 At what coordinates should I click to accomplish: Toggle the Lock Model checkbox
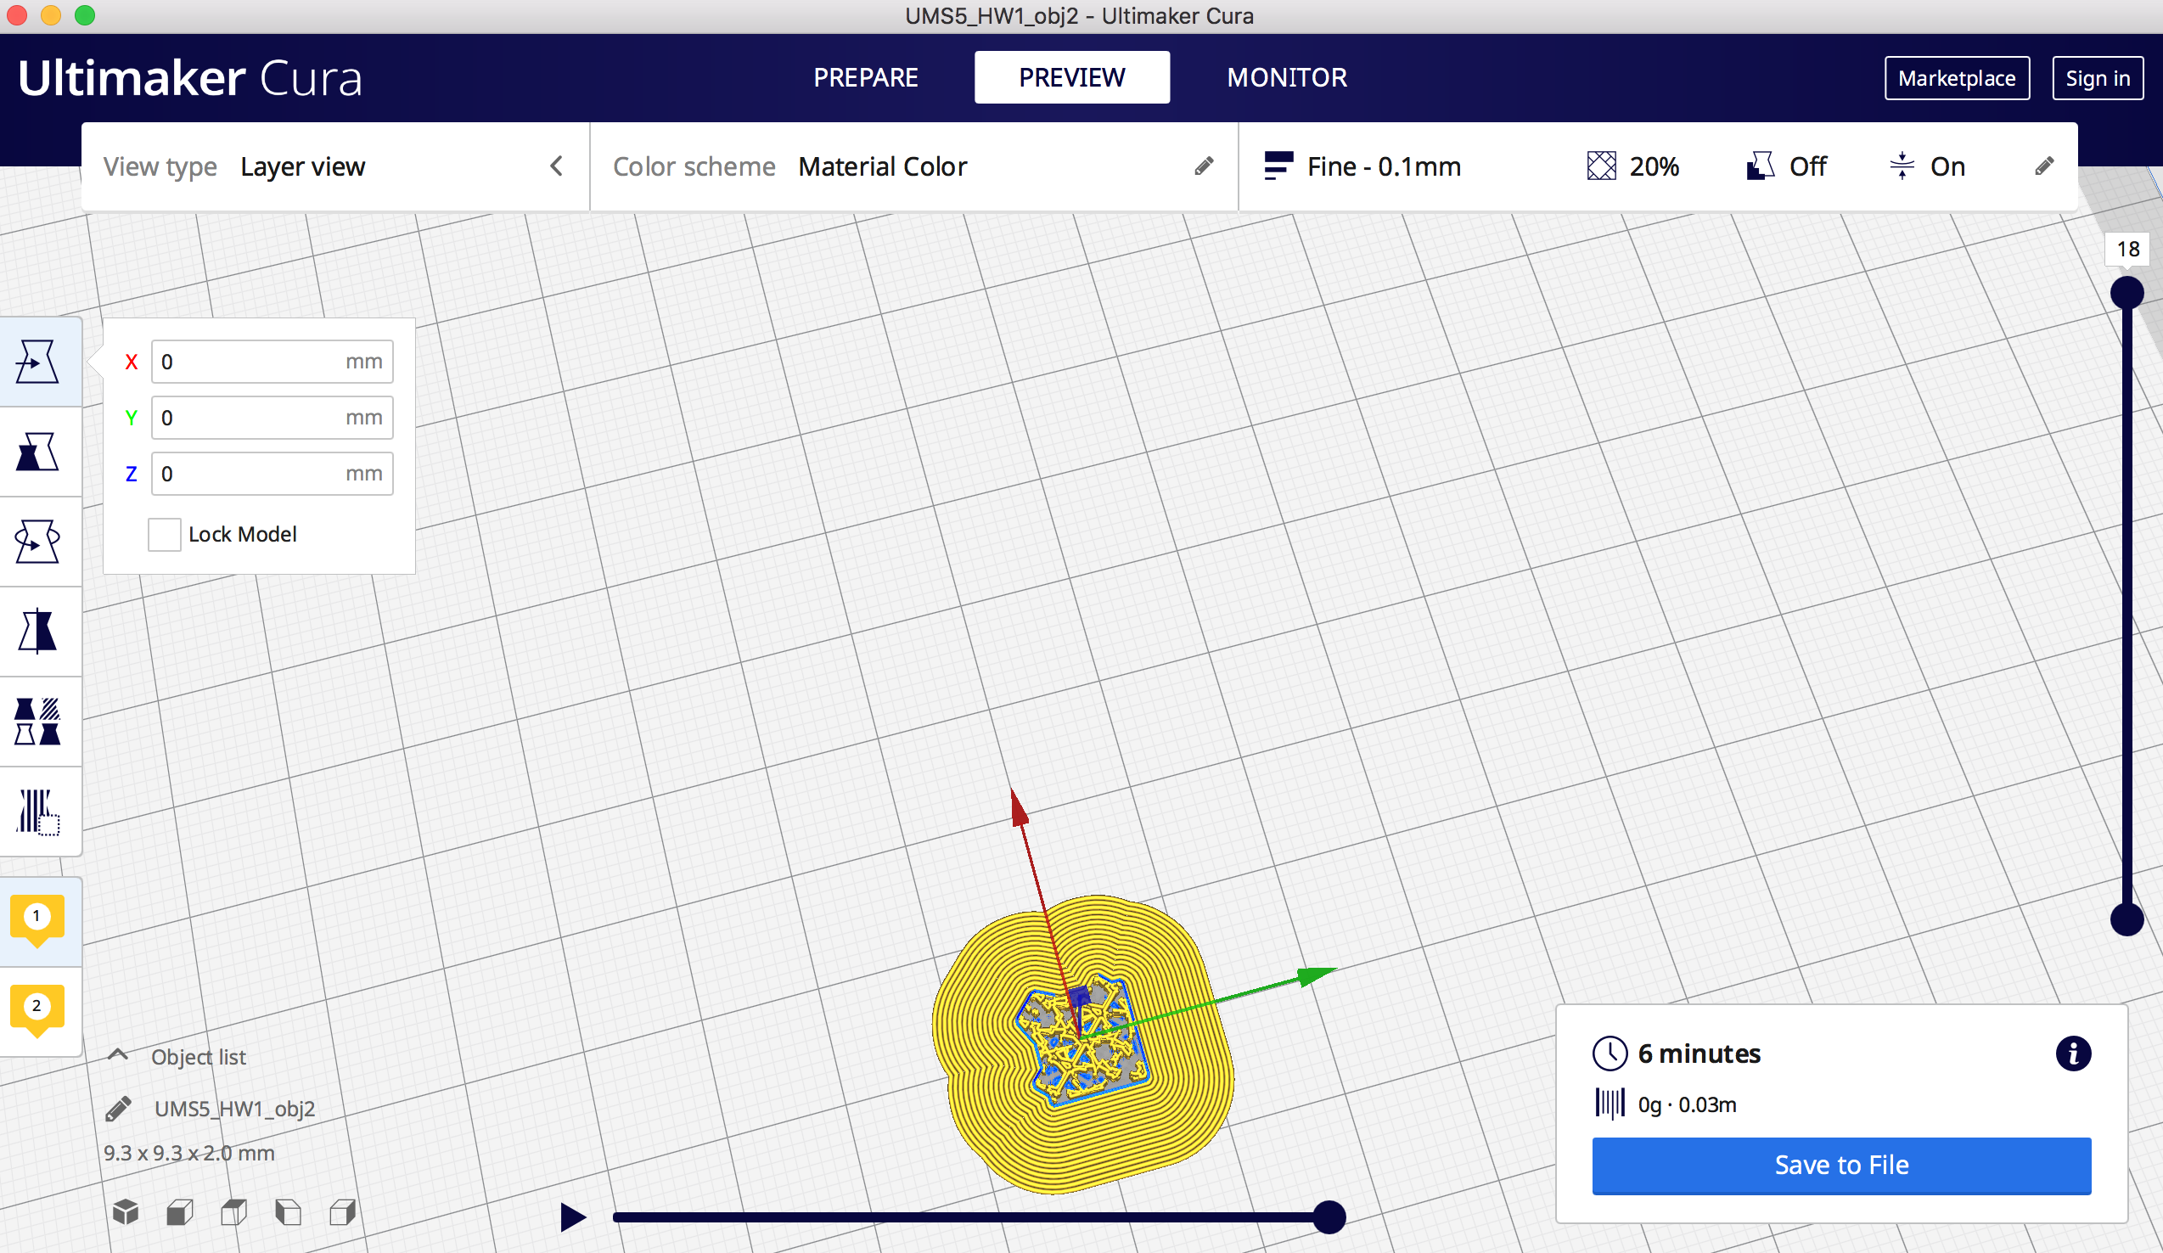pos(164,534)
